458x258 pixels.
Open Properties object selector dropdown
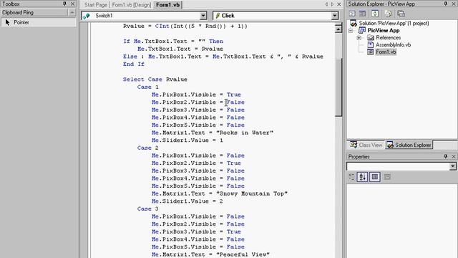452,166
